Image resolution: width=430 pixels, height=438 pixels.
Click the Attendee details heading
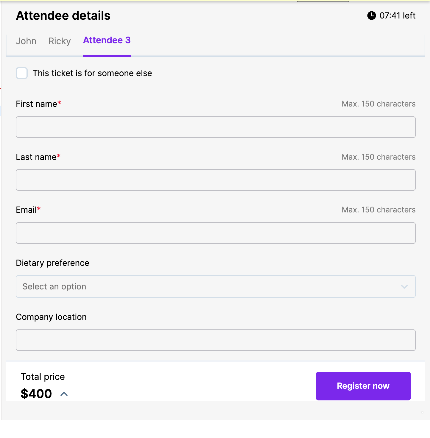pos(63,16)
